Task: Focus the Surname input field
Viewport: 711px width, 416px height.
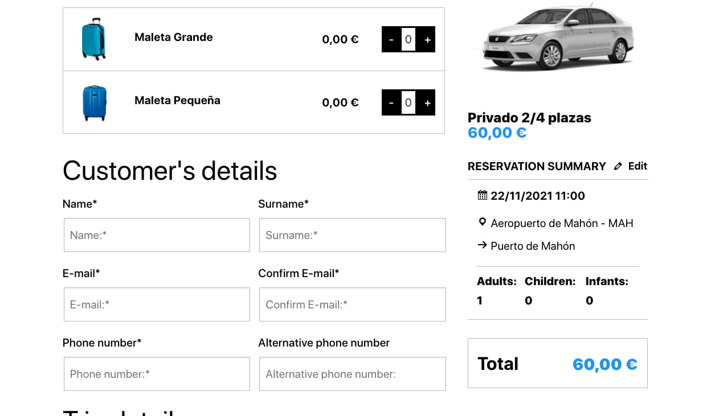Action: coord(353,235)
